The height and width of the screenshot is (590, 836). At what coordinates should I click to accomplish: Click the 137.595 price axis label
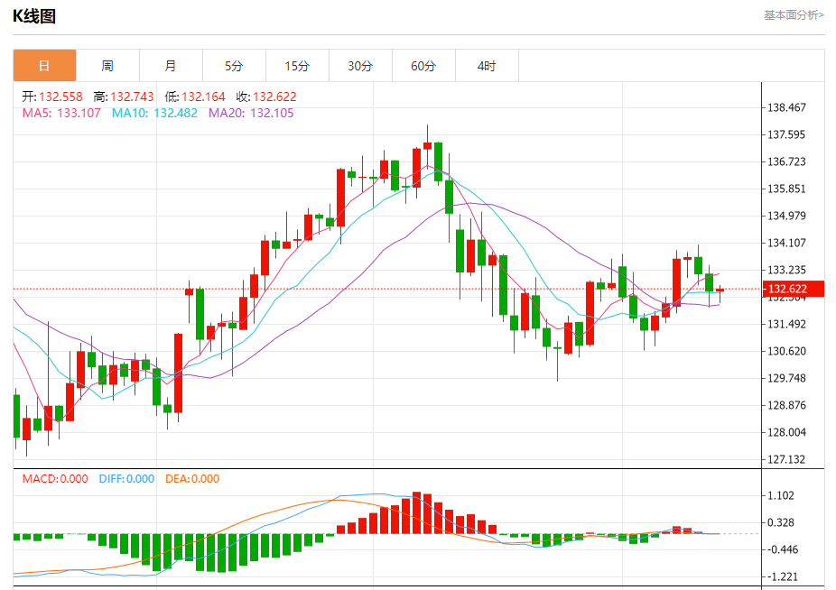pyautogui.click(x=786, y=134)
